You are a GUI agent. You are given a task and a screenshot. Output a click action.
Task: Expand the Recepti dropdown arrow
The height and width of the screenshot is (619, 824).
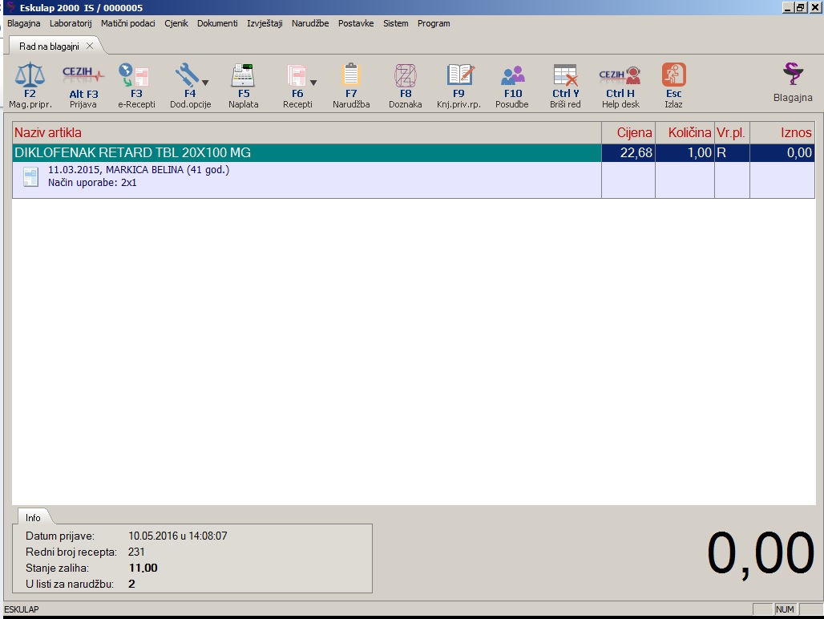pyautogui.click(x=313, y=83)
